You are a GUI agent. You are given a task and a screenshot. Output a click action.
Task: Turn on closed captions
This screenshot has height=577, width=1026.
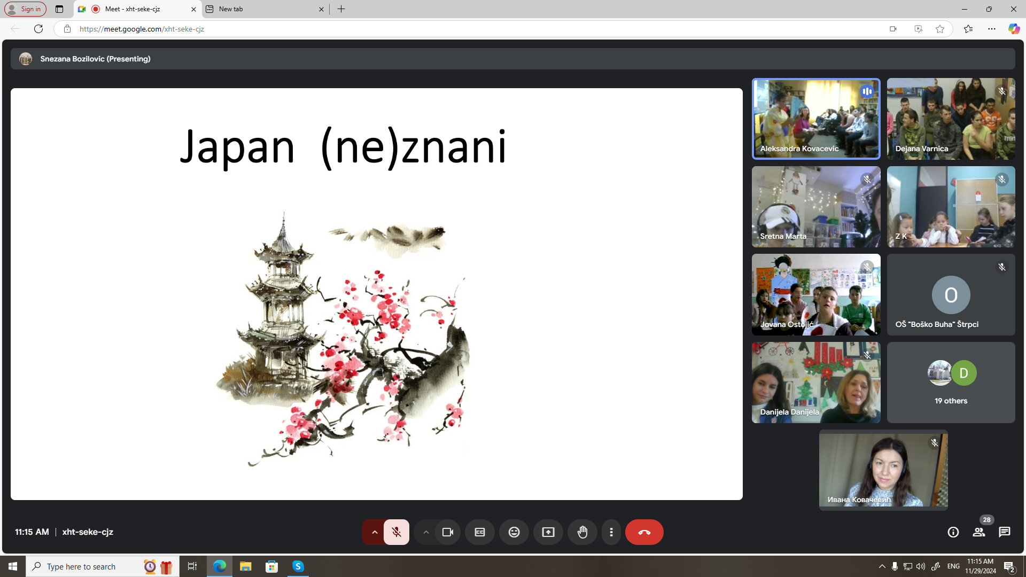coord(480,532)
